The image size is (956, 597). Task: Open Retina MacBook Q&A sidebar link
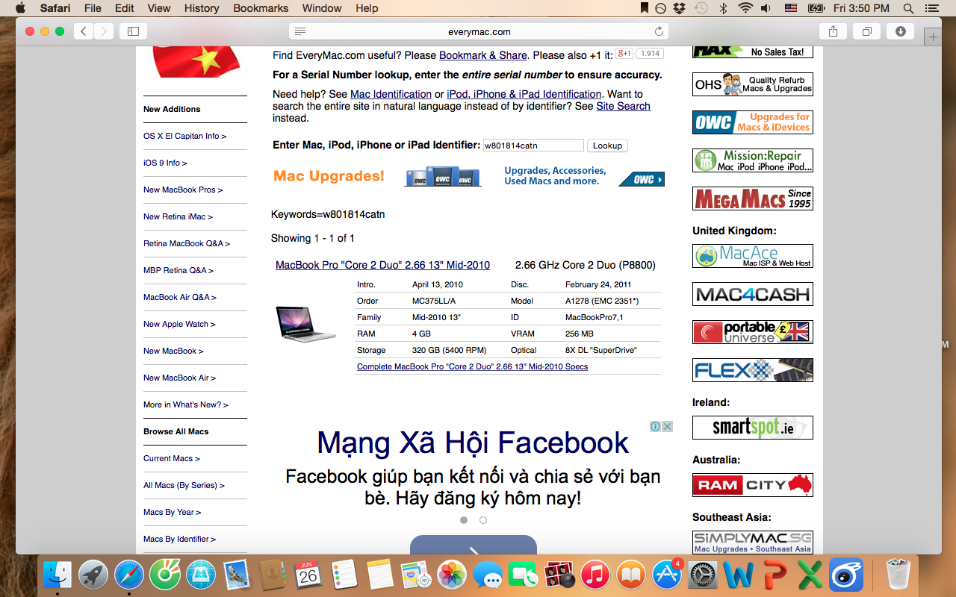click(x=187, y=243)
